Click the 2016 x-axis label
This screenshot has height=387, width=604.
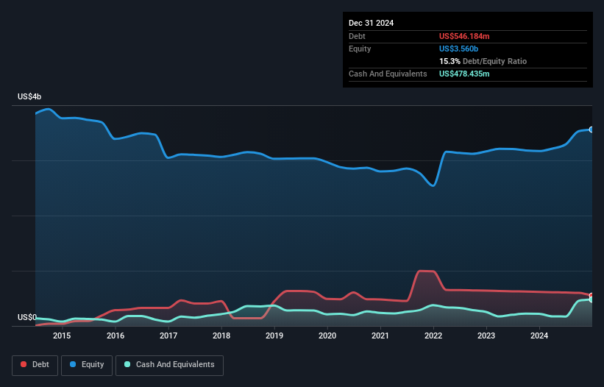tap(116, 335)
